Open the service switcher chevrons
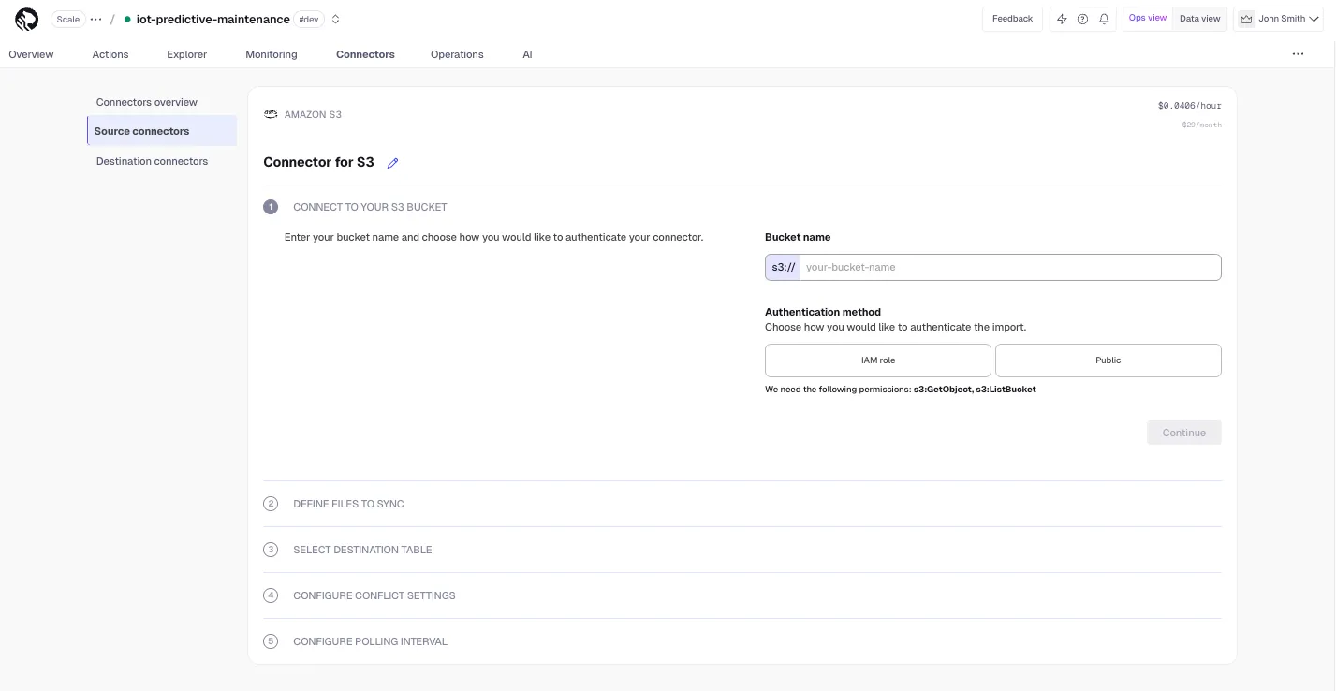The width and height of the screenshot is (1336, 691). 336,19
